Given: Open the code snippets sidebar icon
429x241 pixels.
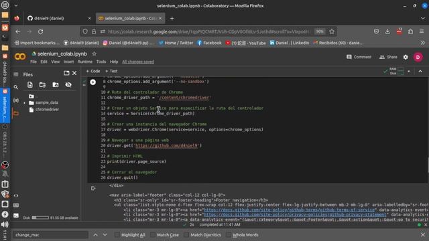Looking at the screenshot, I should click(16, 195).
